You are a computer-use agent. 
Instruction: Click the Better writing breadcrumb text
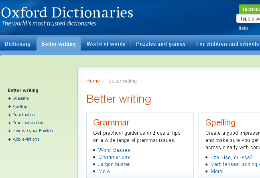(x=122, y=81)
